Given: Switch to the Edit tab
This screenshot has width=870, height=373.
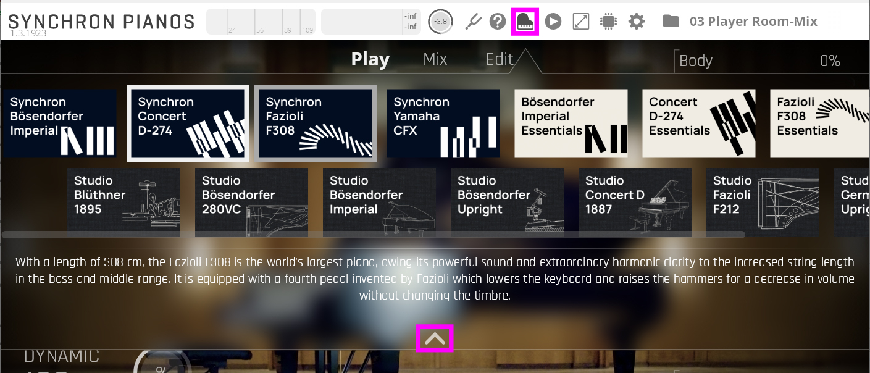Looking at the screenshot, I should (x=500, y=59).
